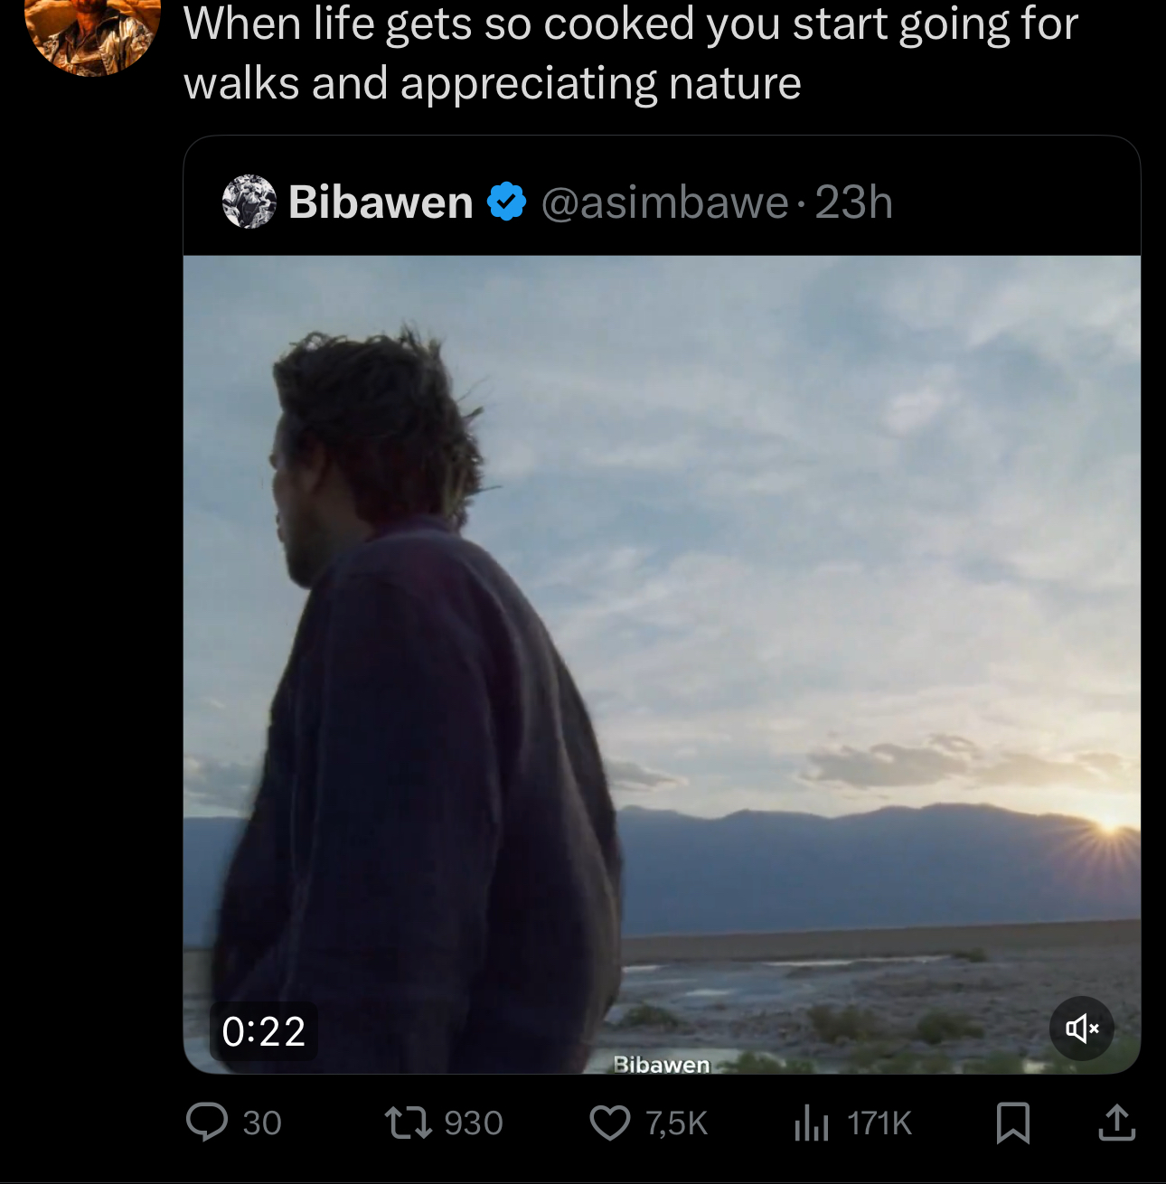
Task: Click the repost arrows icon
Action: tap(409, 1123)
